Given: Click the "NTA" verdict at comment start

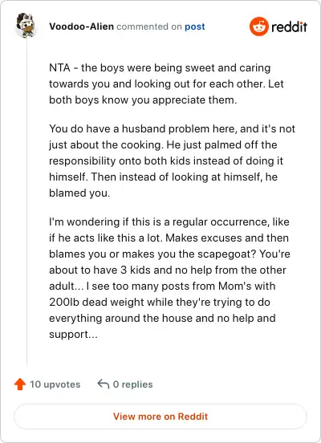Looking at the screenshot, I should tap(59, 67).
